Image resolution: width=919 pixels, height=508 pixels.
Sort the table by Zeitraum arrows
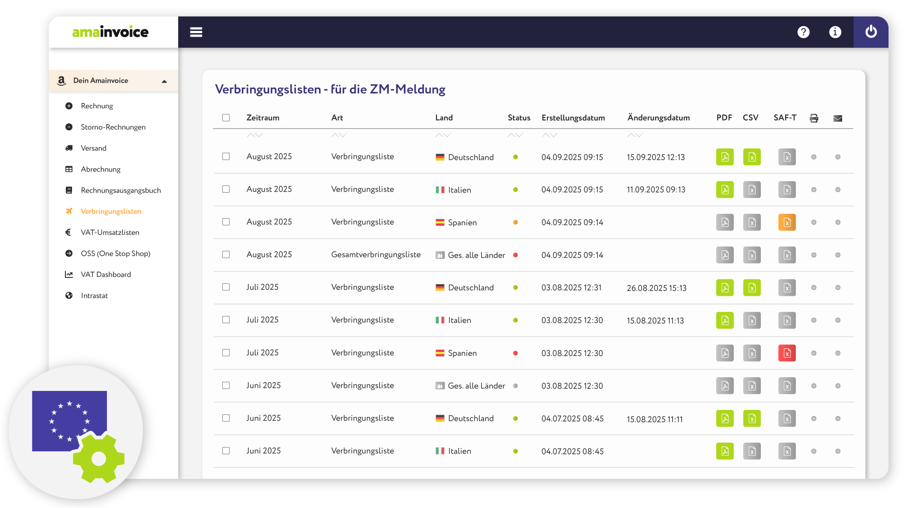[254, 135]
